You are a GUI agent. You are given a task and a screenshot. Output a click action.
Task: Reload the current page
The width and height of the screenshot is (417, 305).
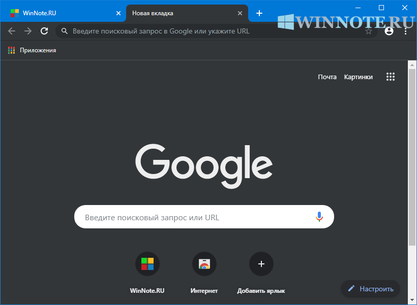click(x=44, y=31)
